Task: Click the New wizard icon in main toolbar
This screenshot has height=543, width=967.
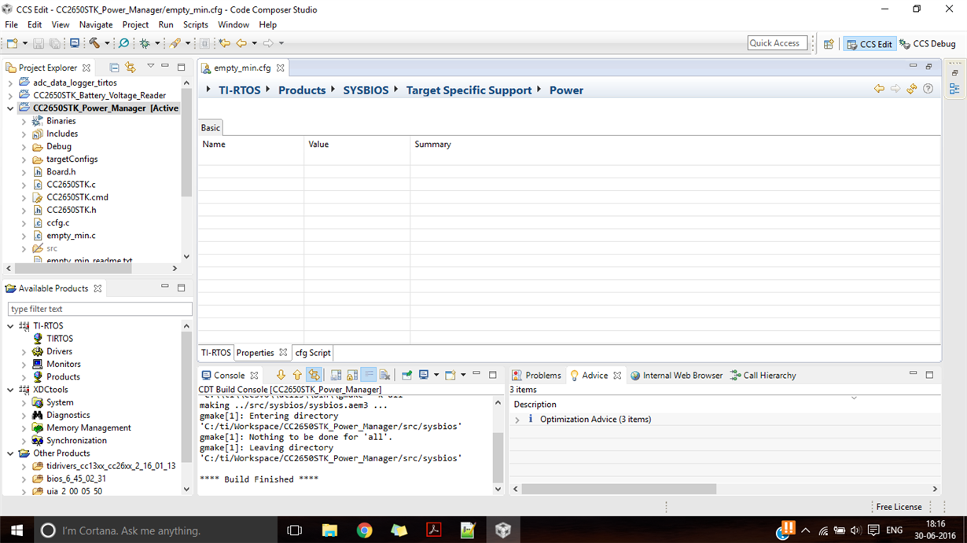Action: pyautogui.click(x=13, y=43)
